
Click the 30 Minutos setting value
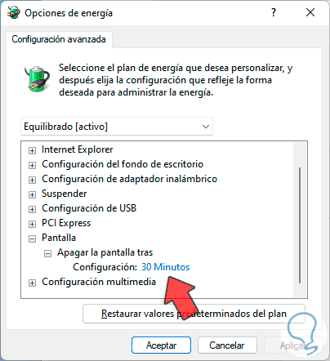coord(165,267)
